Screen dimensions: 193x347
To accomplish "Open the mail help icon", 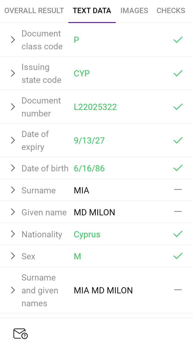I will pyautogui.click(x=21, y=334).
